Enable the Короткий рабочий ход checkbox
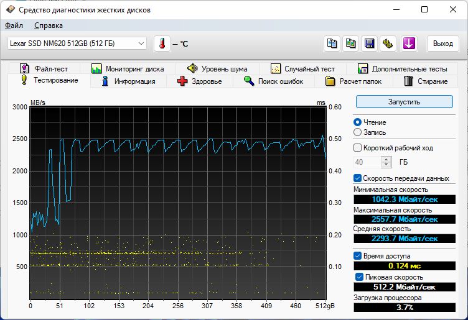Viewport: 468px width, 320px height. click(358, 148)
